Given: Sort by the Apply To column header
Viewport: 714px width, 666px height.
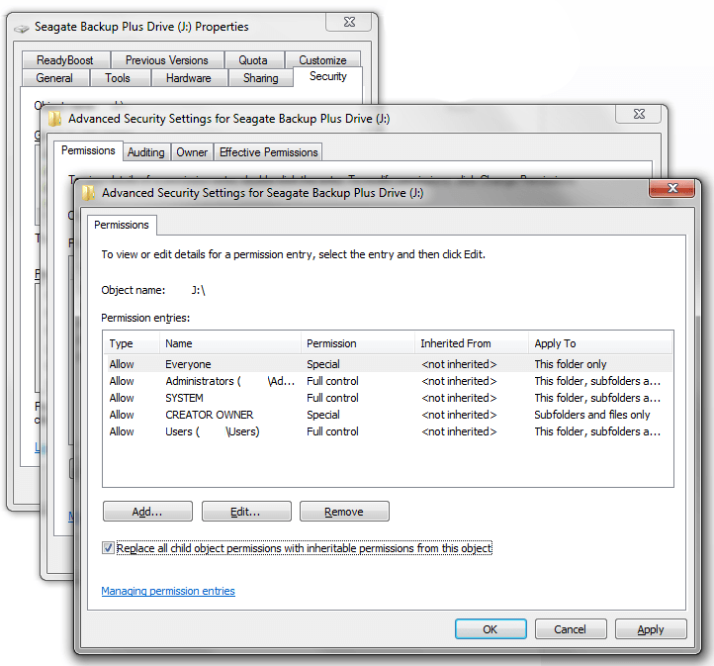Looking at the screenshot, I should coord(600,343).
